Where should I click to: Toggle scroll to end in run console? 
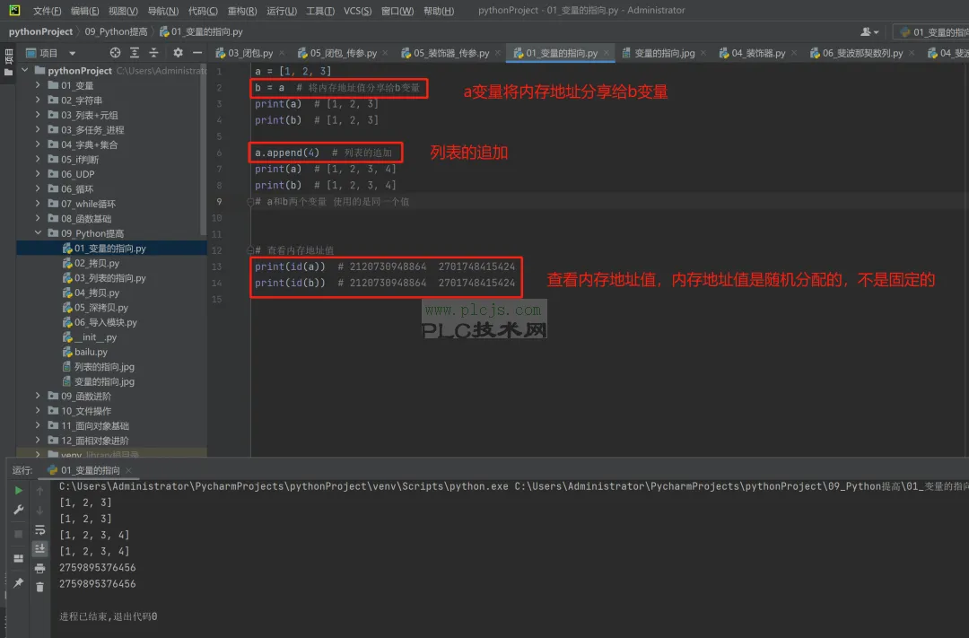(x=40, y=548)
